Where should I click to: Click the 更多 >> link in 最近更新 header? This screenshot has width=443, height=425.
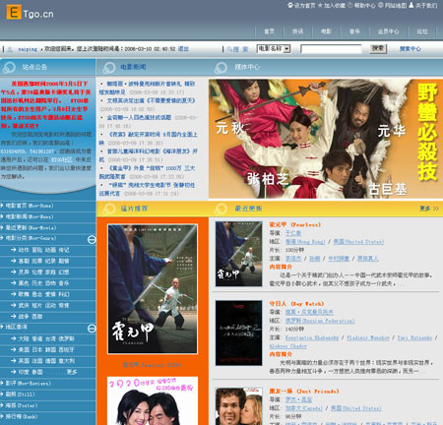point(429,209)
